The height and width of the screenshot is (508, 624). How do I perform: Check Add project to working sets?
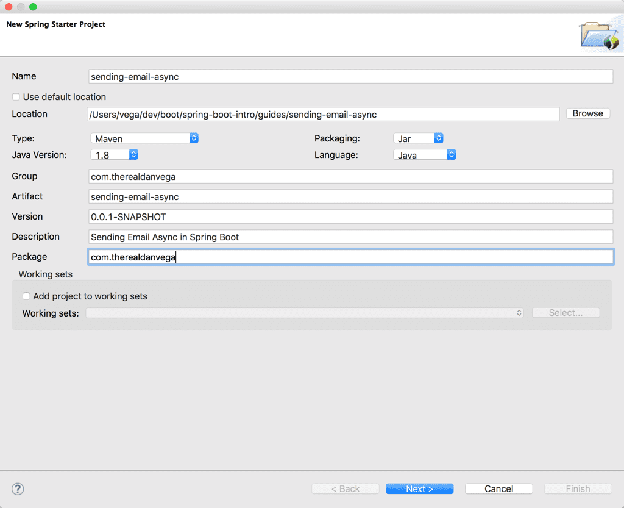[x=26, y=296]
